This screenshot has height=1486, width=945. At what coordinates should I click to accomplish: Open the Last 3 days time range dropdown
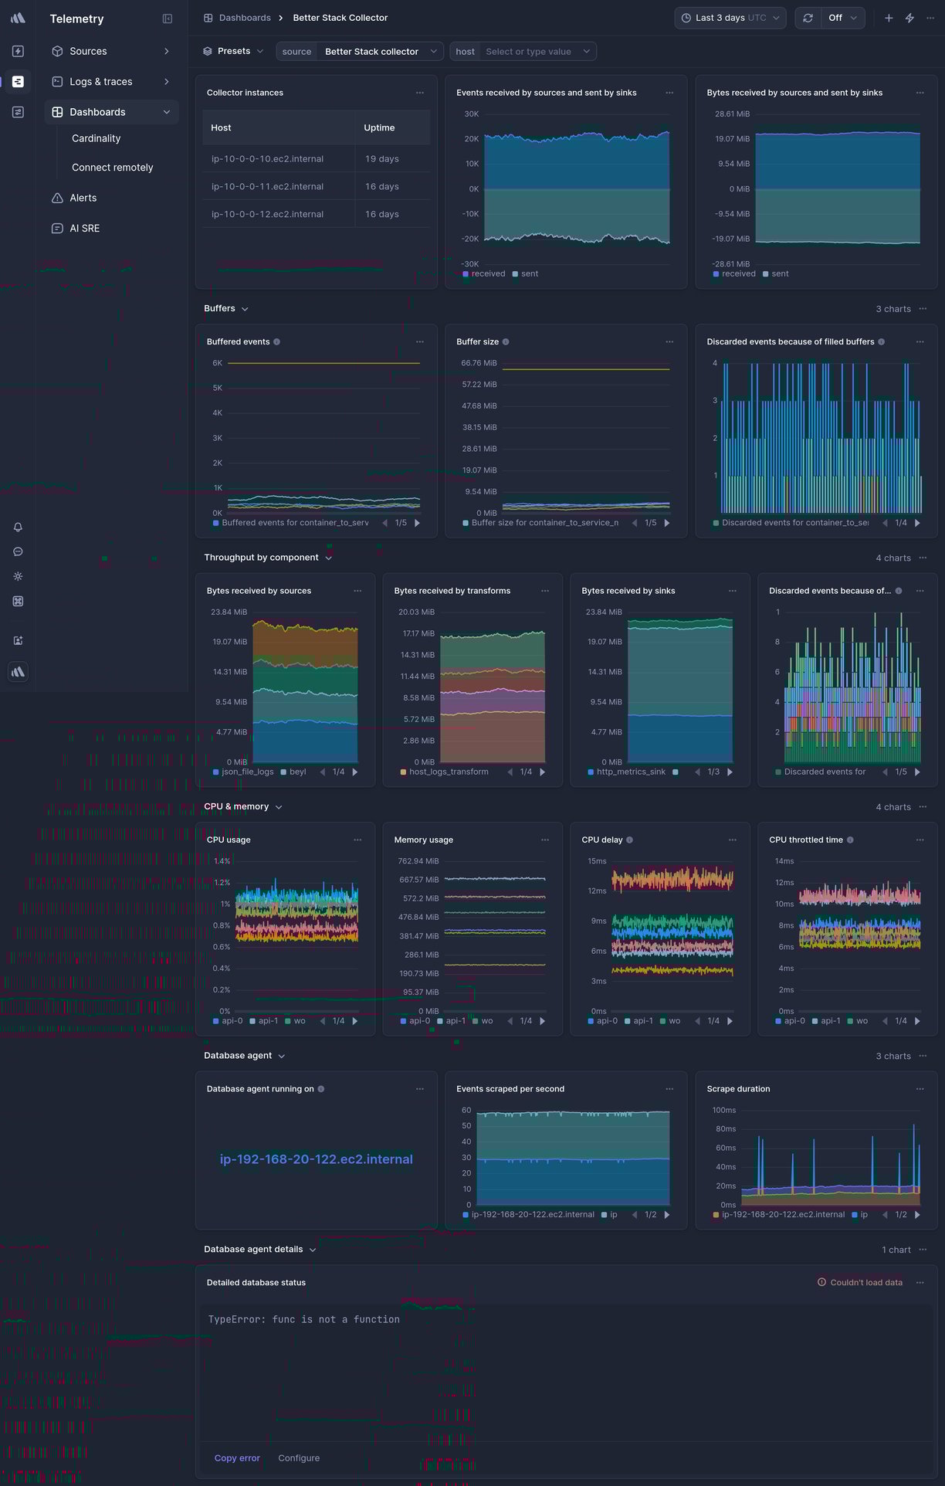click(x=730, y=18)
